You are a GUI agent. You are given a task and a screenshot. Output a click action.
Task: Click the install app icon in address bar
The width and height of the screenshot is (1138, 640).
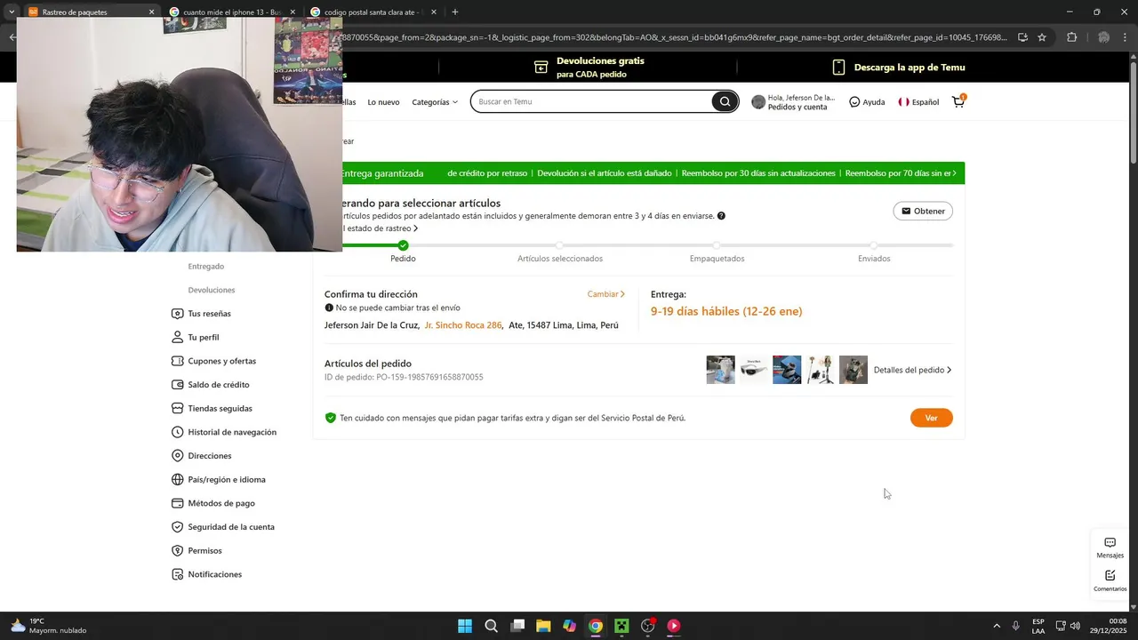[x=1022, y=37]
